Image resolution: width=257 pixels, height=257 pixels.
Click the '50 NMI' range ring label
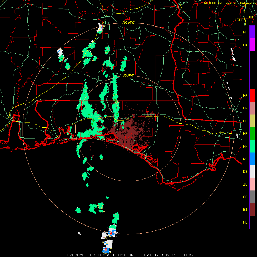pyautogui.click(x=128, y=75)
